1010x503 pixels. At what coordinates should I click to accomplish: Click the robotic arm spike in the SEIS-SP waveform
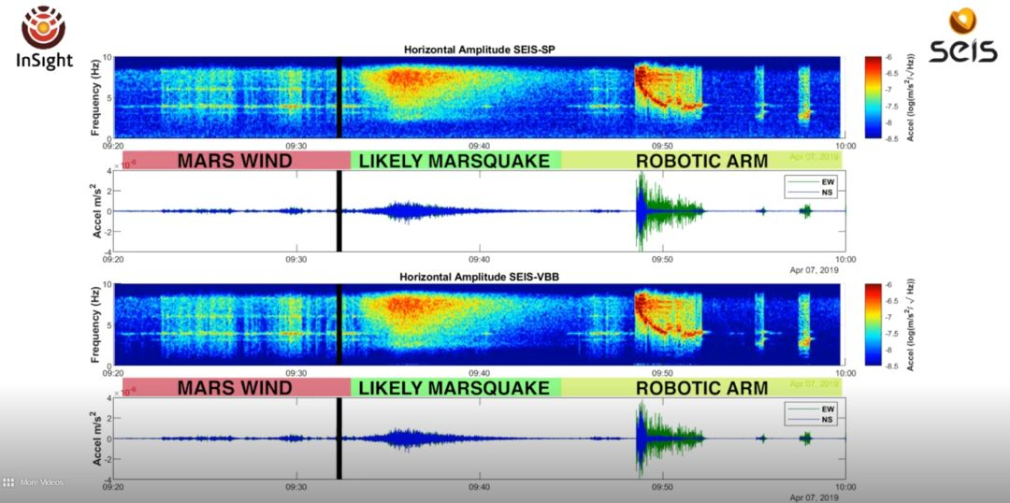coord(640,210)
